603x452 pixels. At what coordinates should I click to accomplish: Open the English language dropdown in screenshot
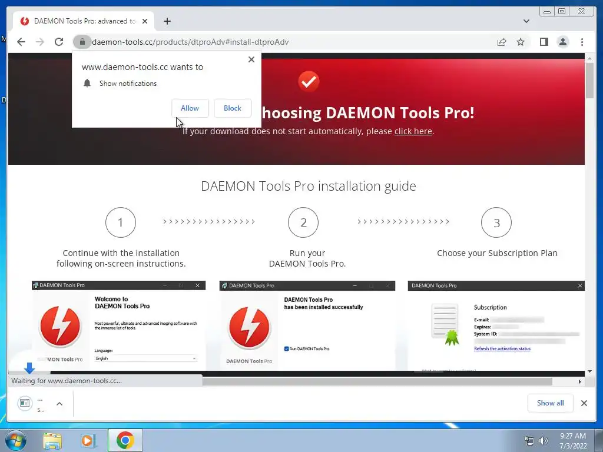click(x=146, y=358)
